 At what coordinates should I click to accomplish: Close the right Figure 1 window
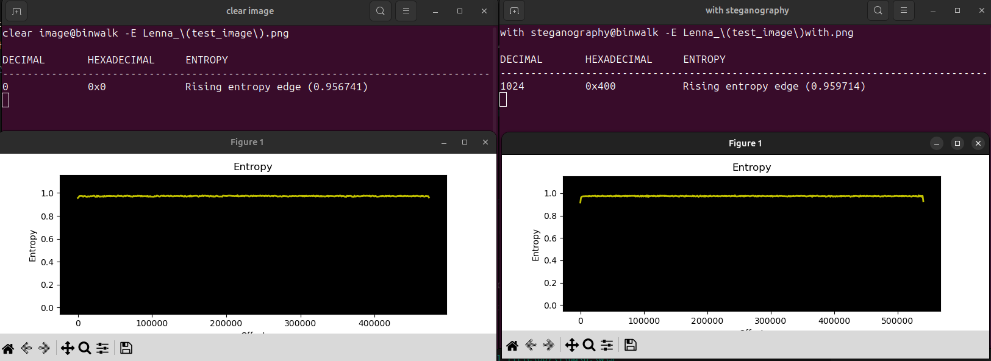click(x=978, y=143)
